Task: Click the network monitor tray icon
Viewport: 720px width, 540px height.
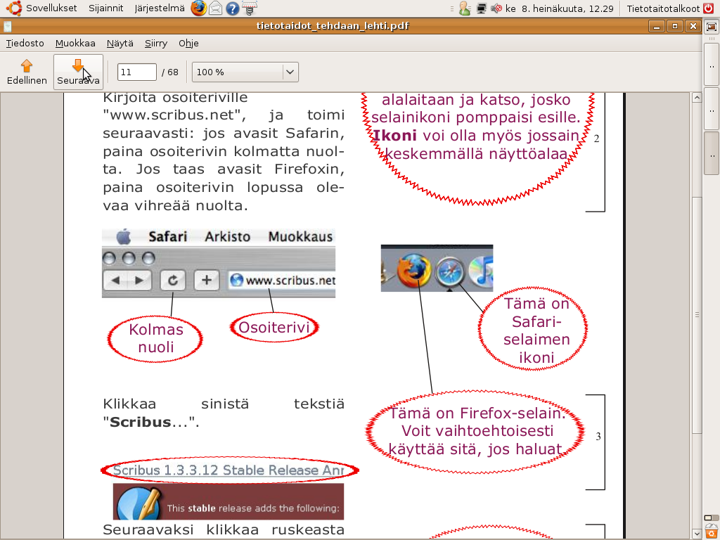Action: 481,8
